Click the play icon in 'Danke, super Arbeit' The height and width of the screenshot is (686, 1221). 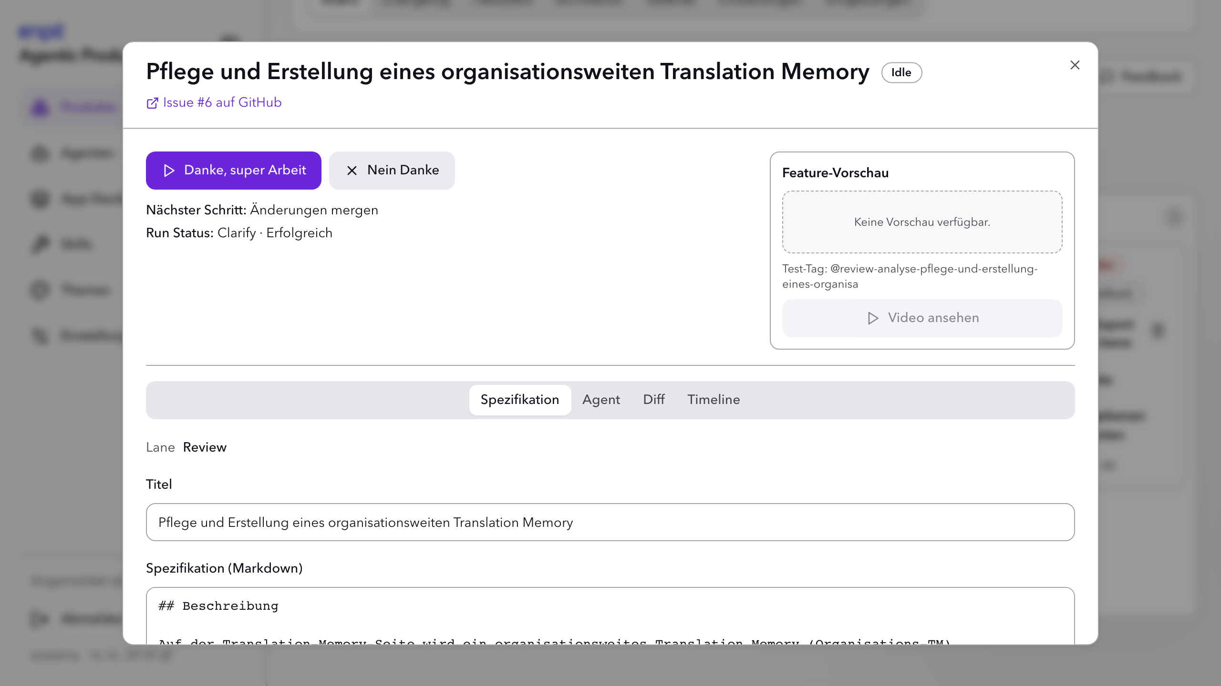click(x=169, y=171)
